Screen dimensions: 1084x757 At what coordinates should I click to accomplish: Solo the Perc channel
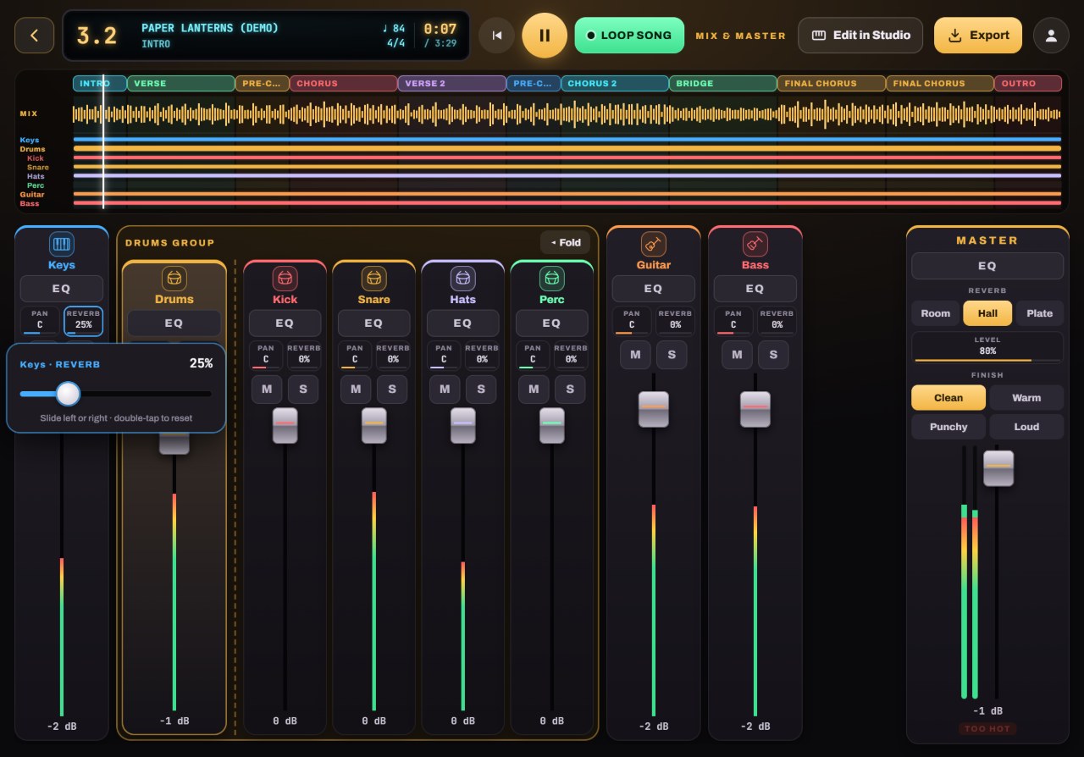(570, 390)
